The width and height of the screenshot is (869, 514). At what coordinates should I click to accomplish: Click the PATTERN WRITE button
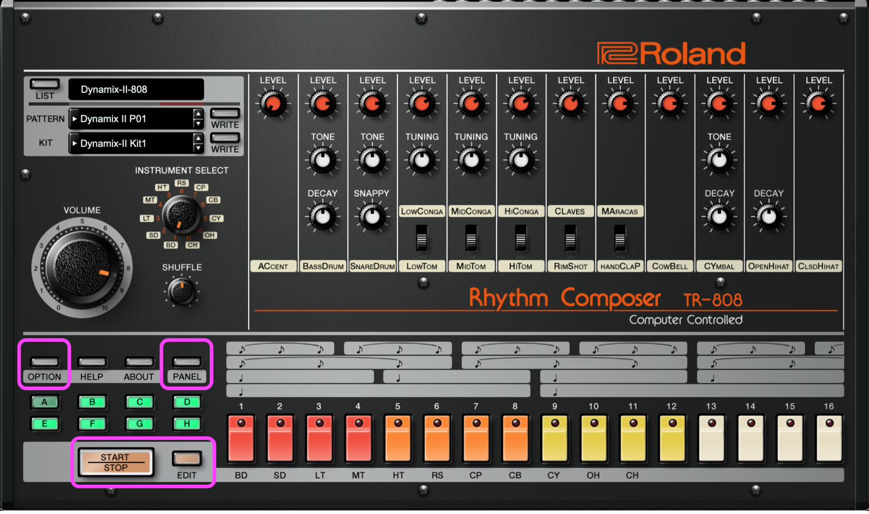[x=225, y=114]
